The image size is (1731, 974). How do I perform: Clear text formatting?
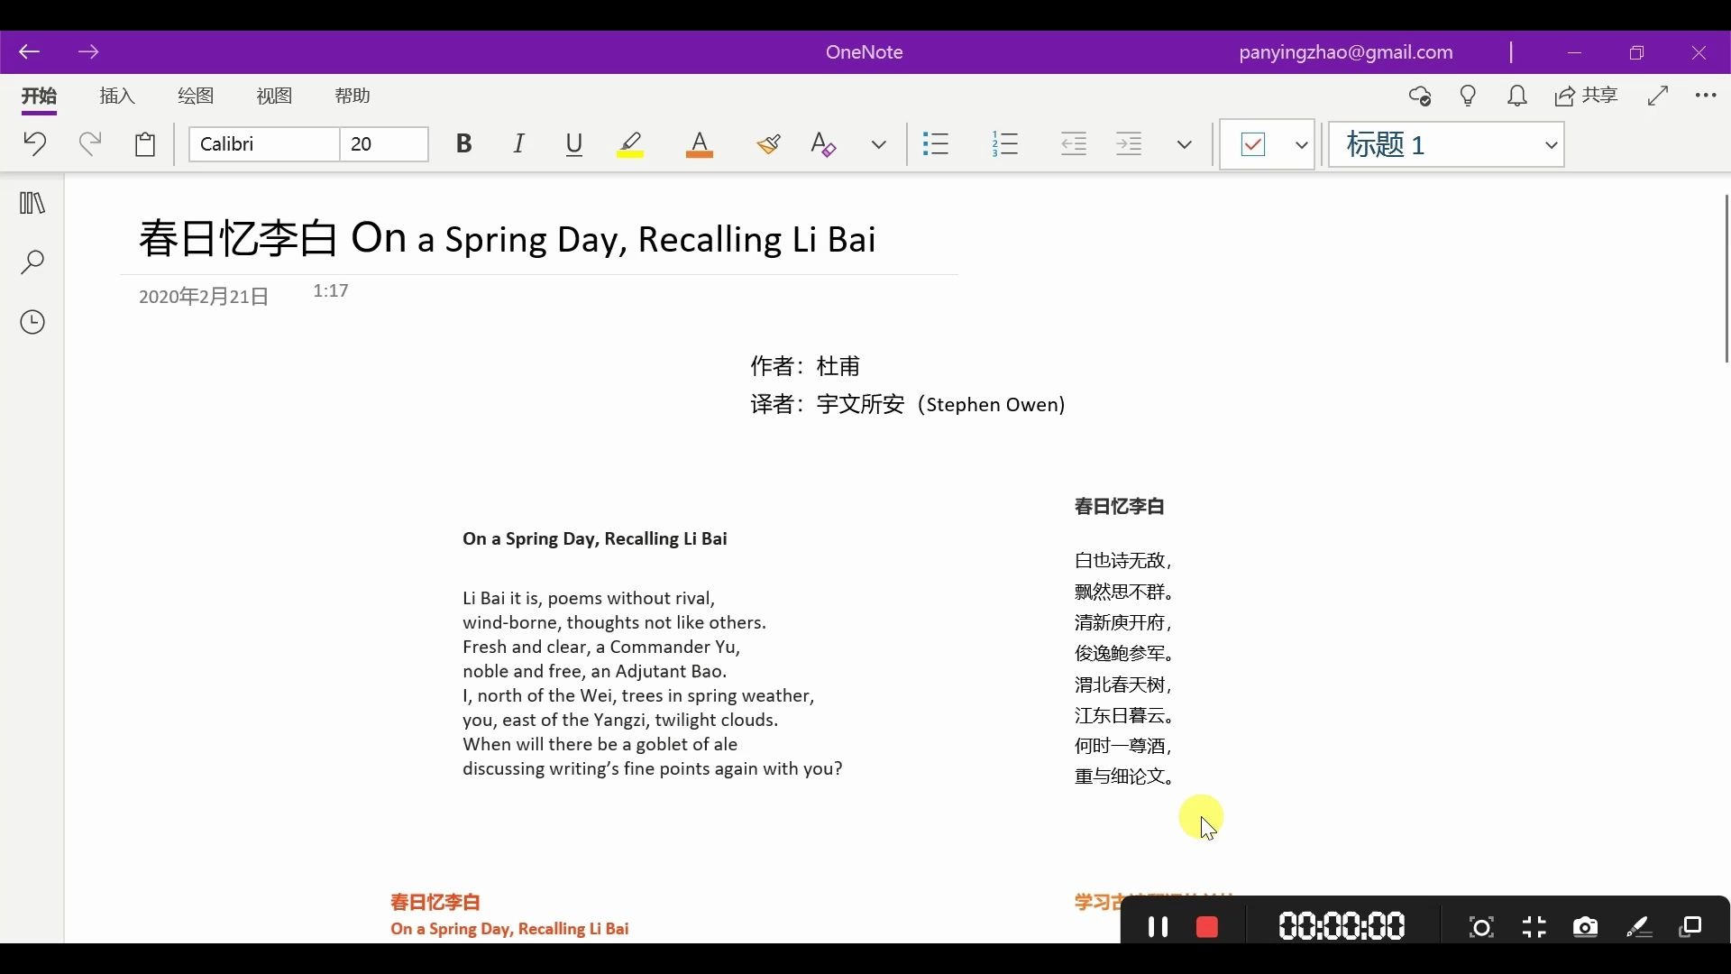coord(823,144)
